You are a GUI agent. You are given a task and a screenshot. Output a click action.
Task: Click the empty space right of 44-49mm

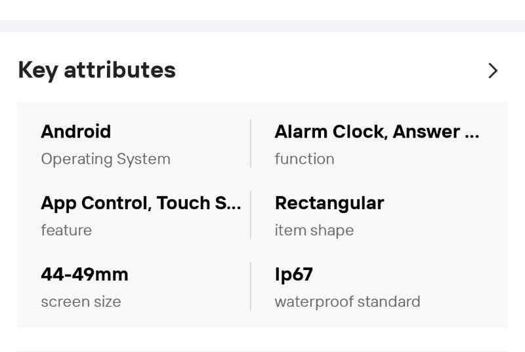[x=190, y=275]
